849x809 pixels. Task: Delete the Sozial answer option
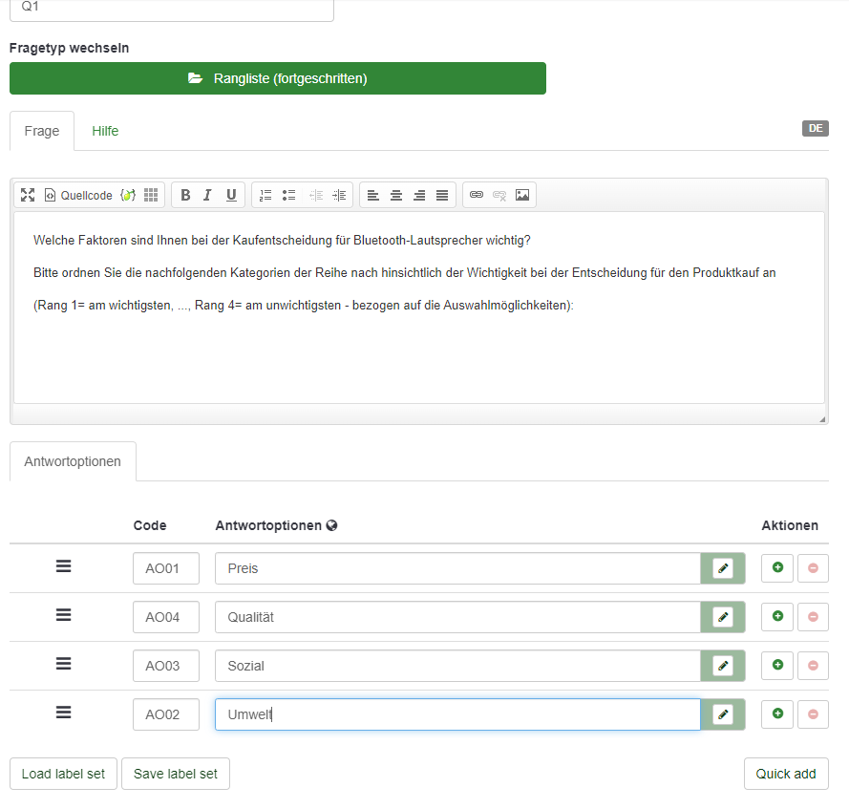[x=813, y=666]
